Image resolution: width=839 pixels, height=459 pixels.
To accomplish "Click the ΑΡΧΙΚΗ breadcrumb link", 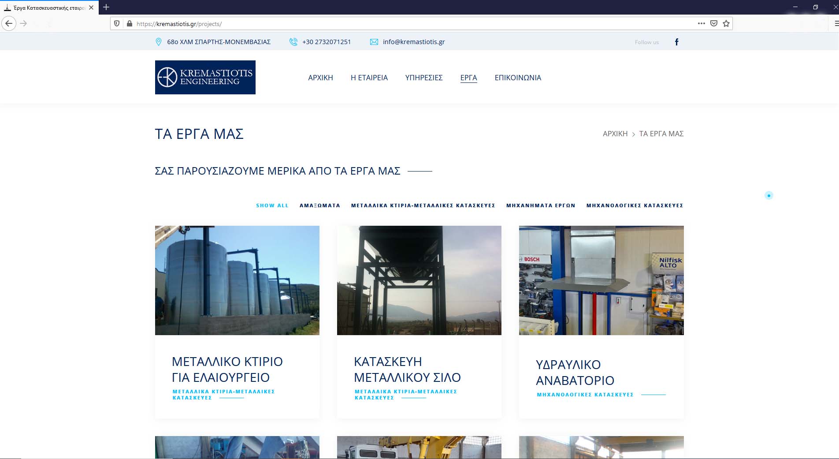I will [x=615, y=134].
